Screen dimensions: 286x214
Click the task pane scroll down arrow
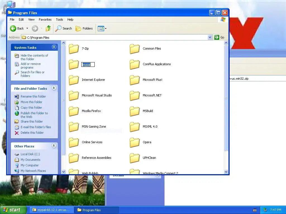click(x=63, y=172)
